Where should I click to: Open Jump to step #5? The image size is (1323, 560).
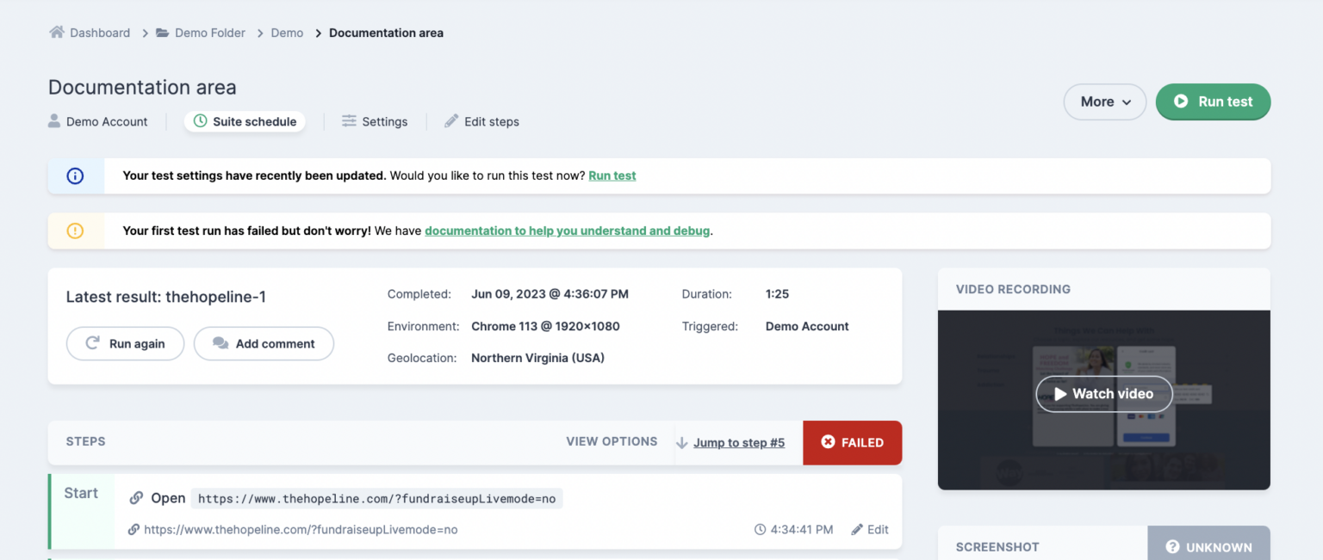738,442
